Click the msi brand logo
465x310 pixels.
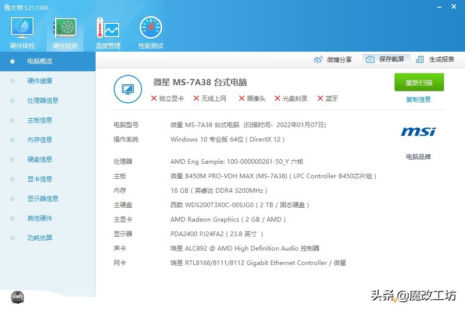tap(418, 132)
